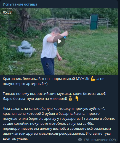120x143 pixels.
Task: Click the man's white t-shirt in the video
Action: [49, 46]
